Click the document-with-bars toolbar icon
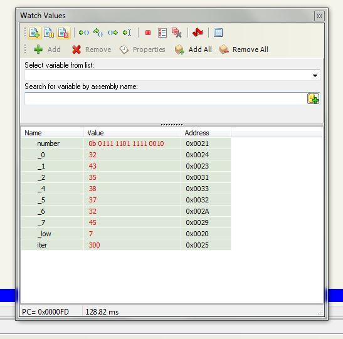Screen dimensions: 343x339 (x=49, y=33)
